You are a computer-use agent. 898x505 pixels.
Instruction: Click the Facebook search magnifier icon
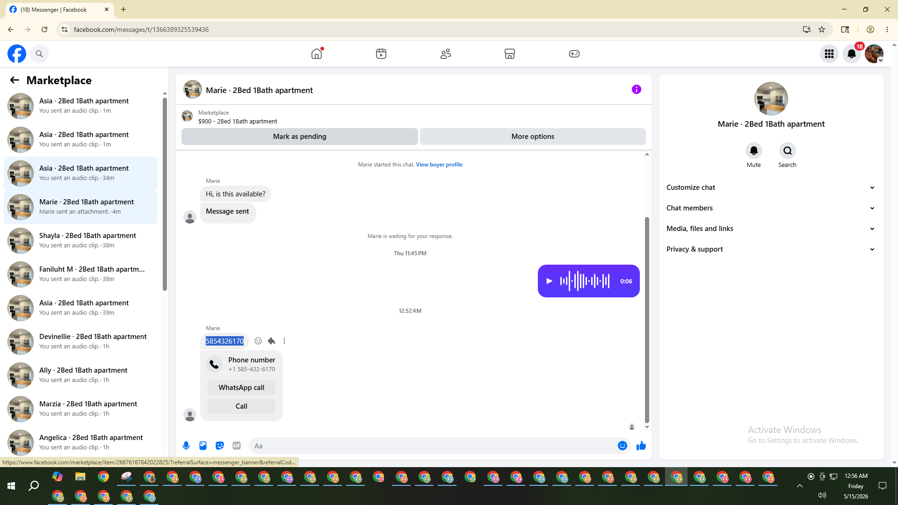(x=39, y=54)
